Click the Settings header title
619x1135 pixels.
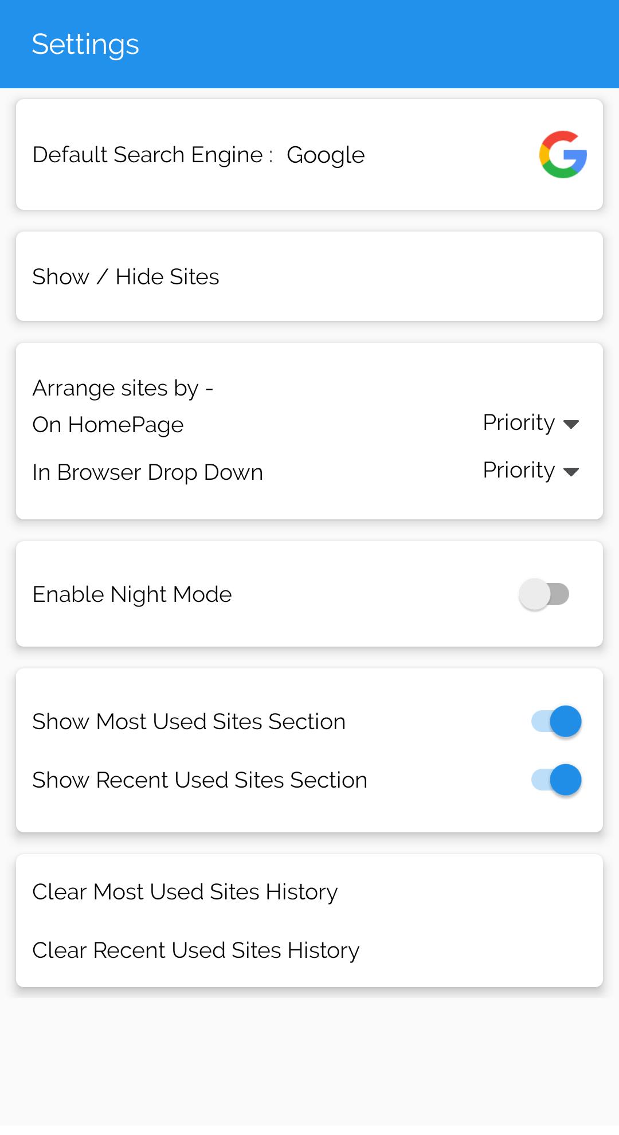85,44
